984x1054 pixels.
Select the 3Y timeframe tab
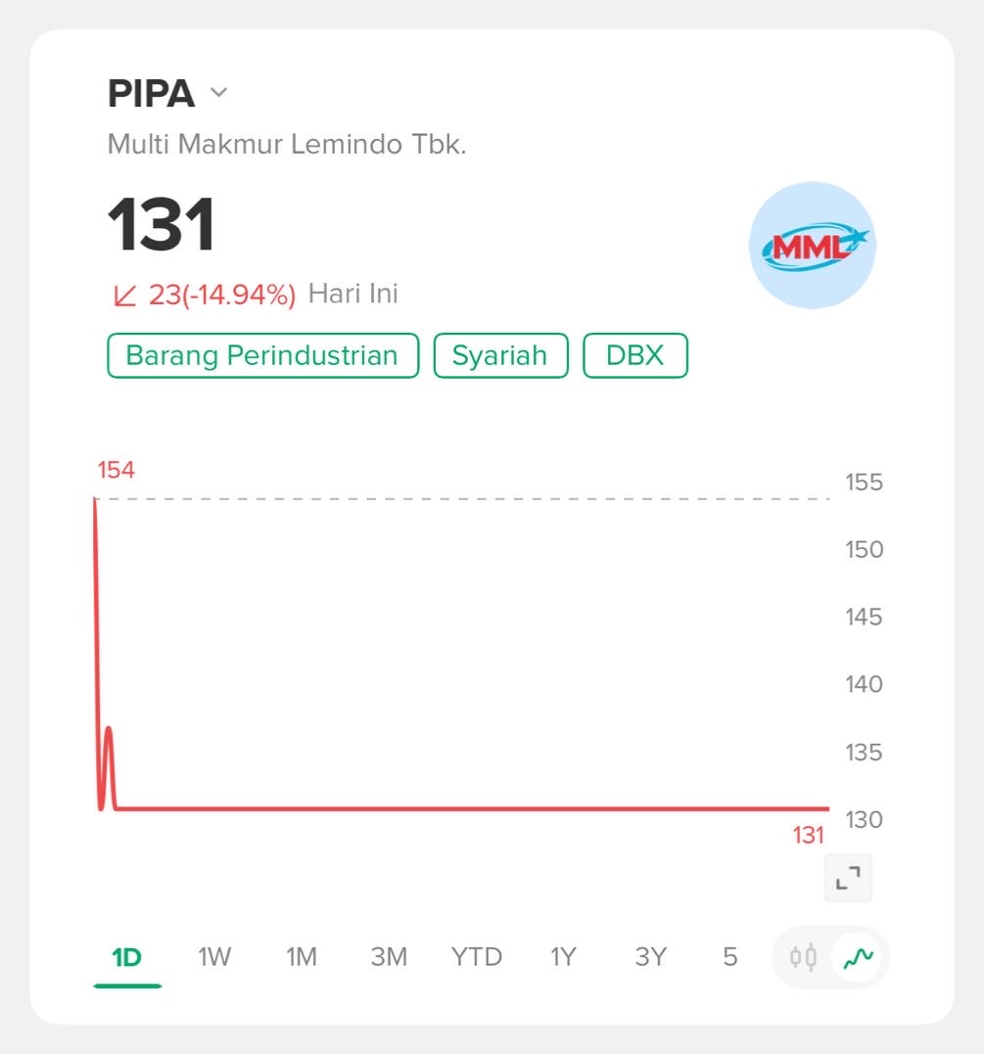tap(650, 957)
